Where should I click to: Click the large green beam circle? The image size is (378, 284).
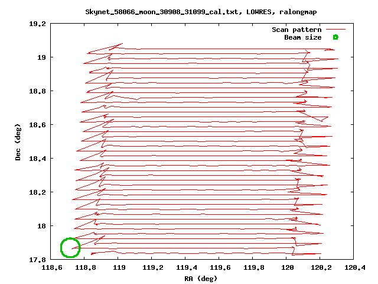(x=70, y=247)
